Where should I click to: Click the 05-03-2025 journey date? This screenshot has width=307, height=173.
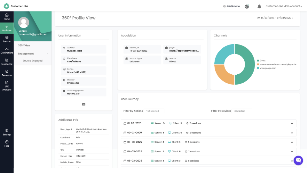click(135, 161)
